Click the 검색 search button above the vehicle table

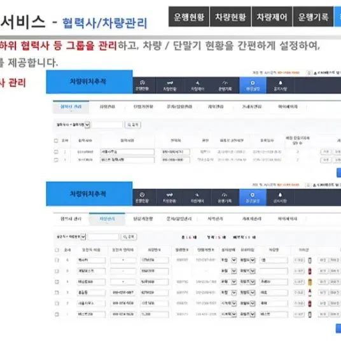coord(129,237)
